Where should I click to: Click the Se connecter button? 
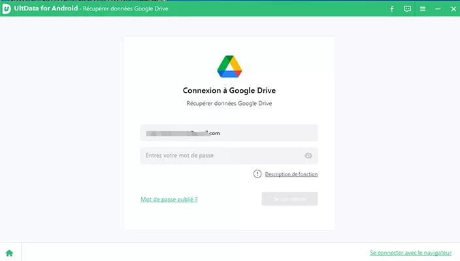(289, 199)
